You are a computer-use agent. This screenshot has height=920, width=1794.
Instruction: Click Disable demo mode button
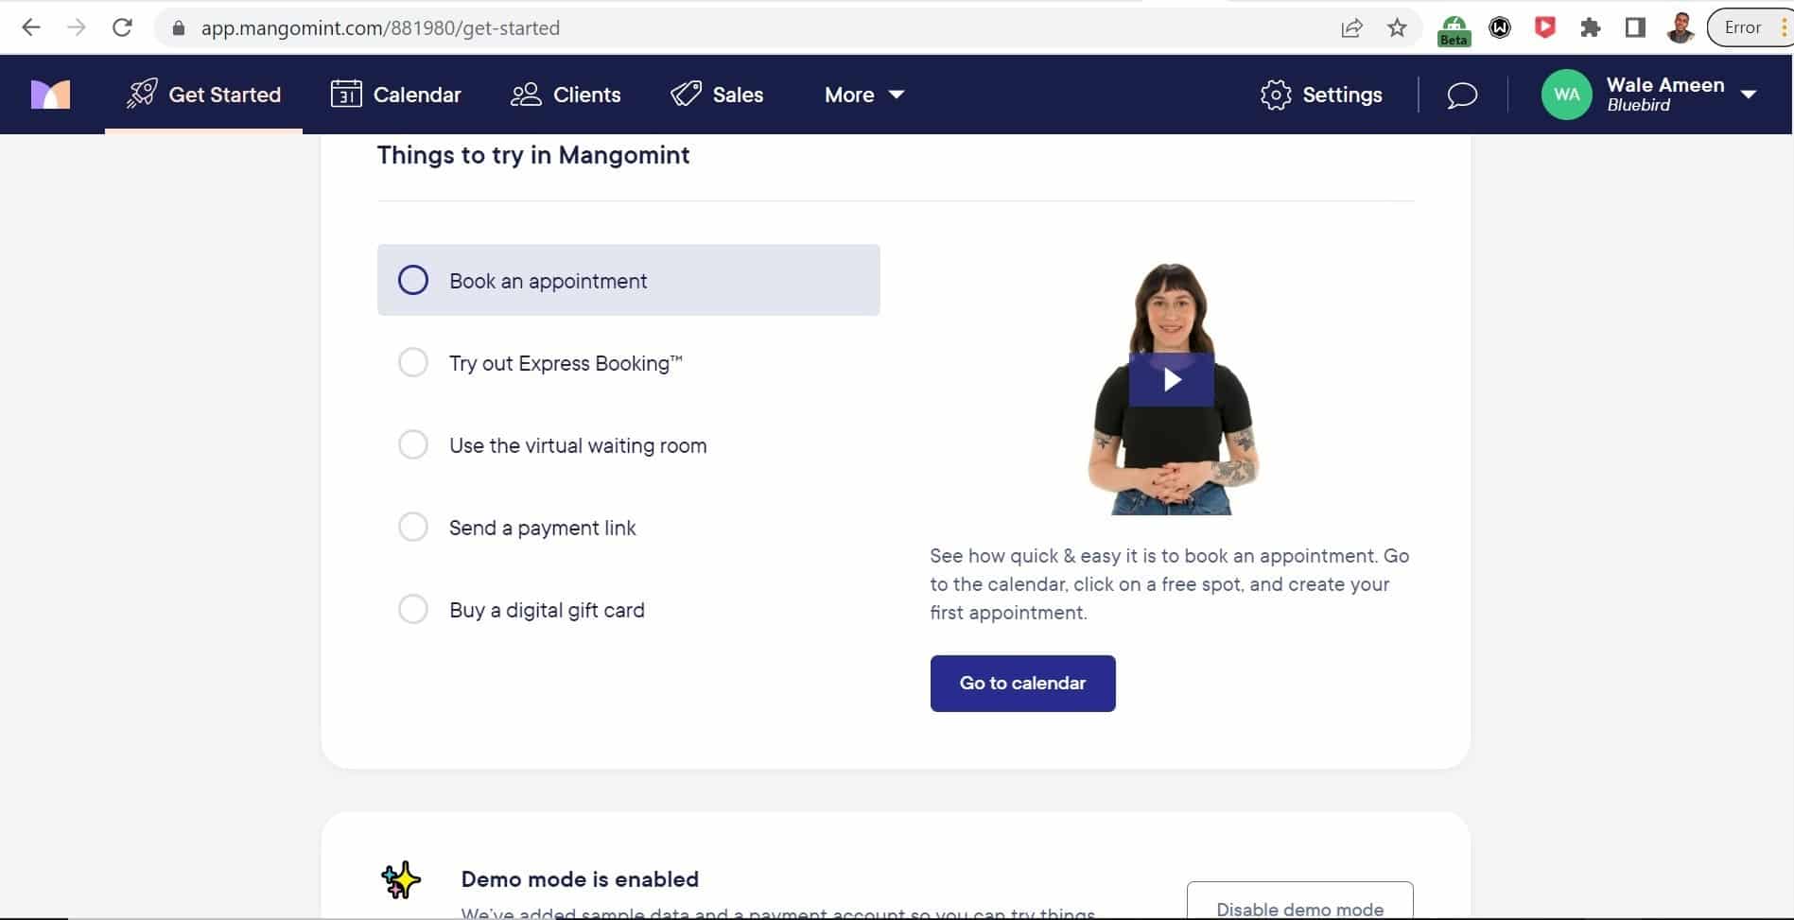(1299, 902)
